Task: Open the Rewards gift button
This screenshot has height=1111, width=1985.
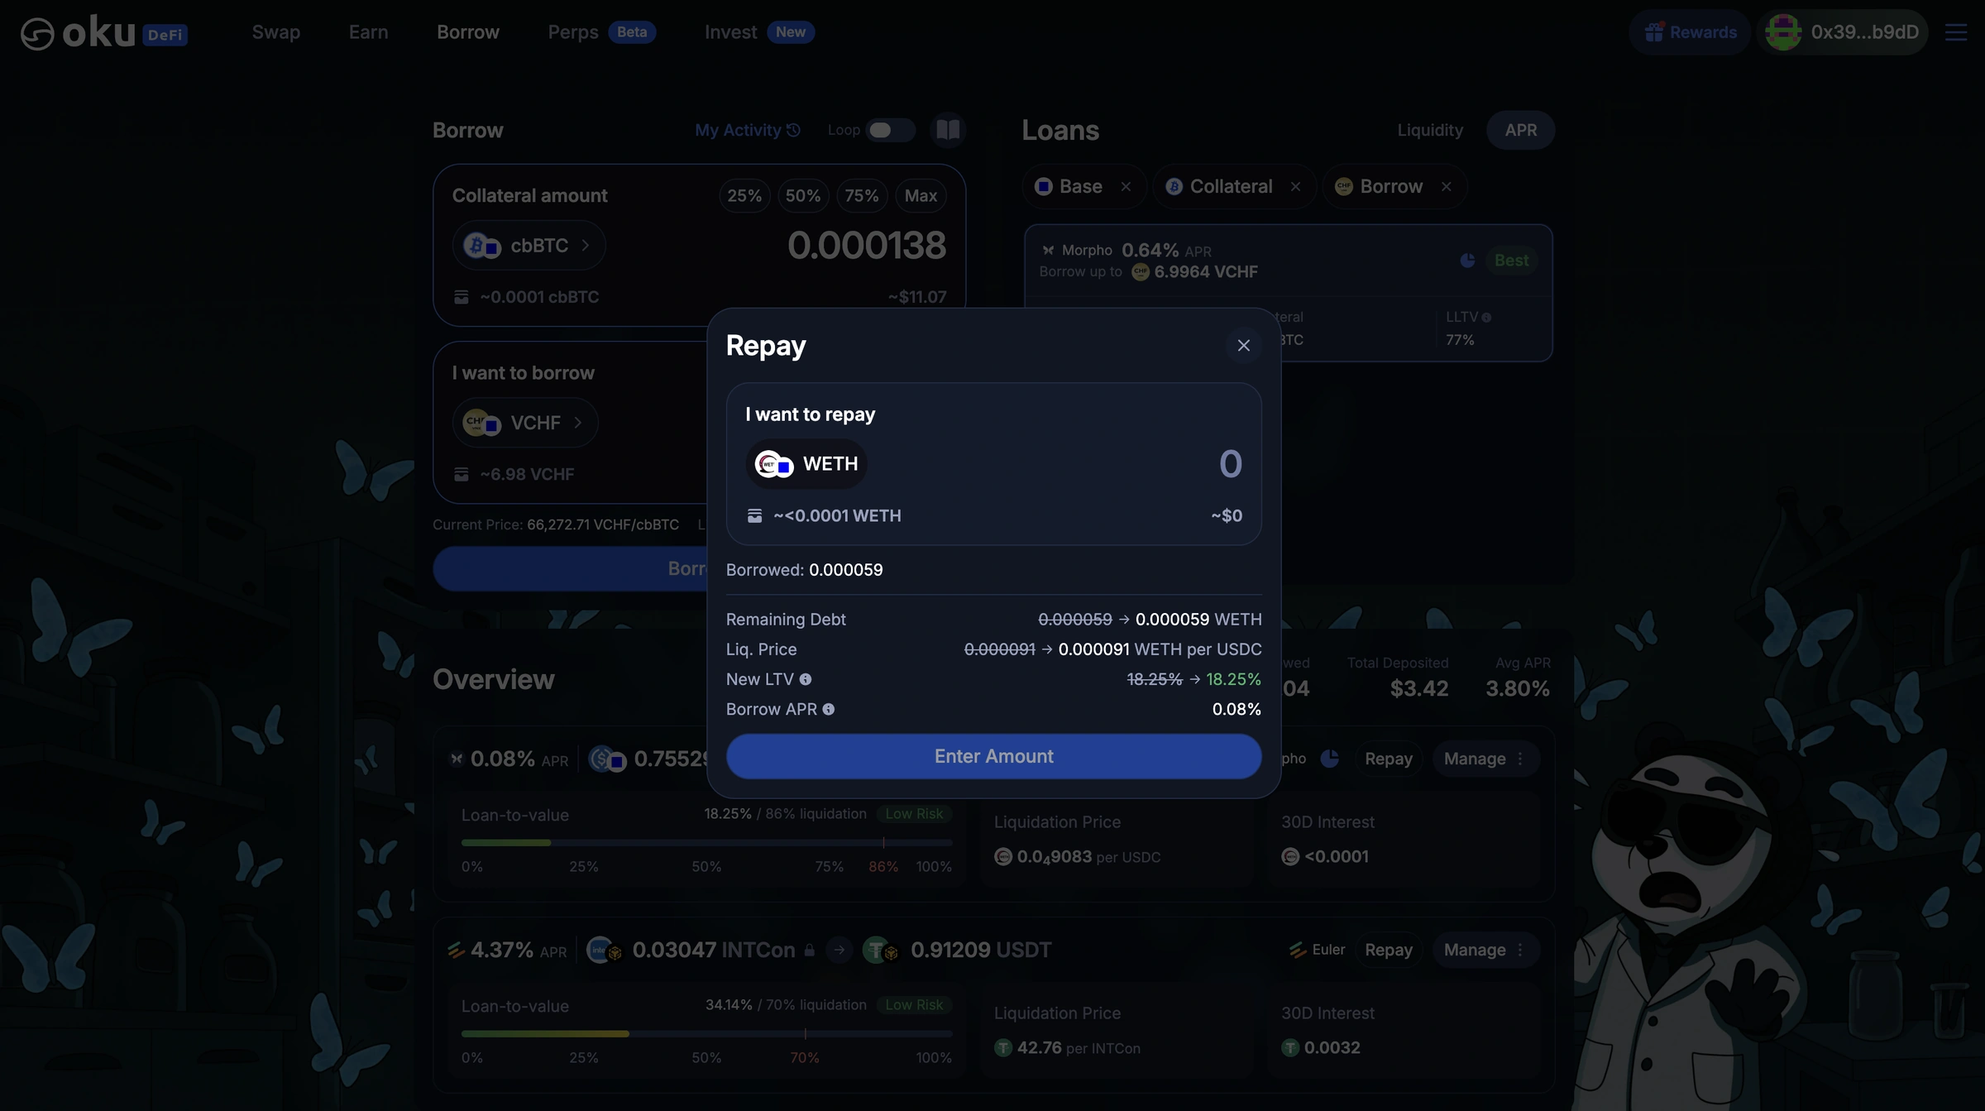Action: [x=1690, y=32]
